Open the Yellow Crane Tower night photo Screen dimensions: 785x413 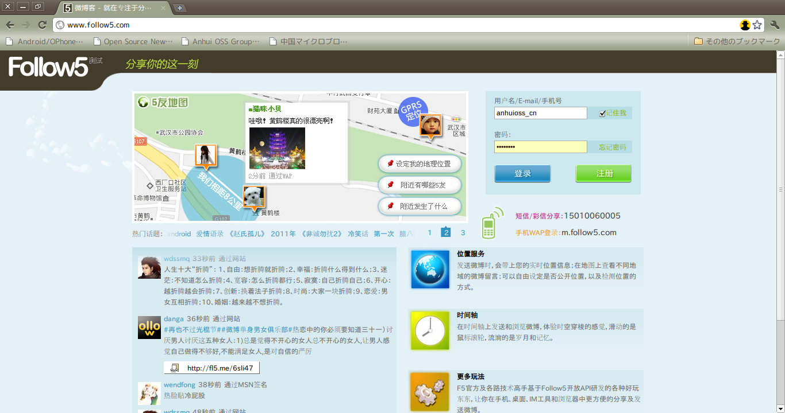277,148
